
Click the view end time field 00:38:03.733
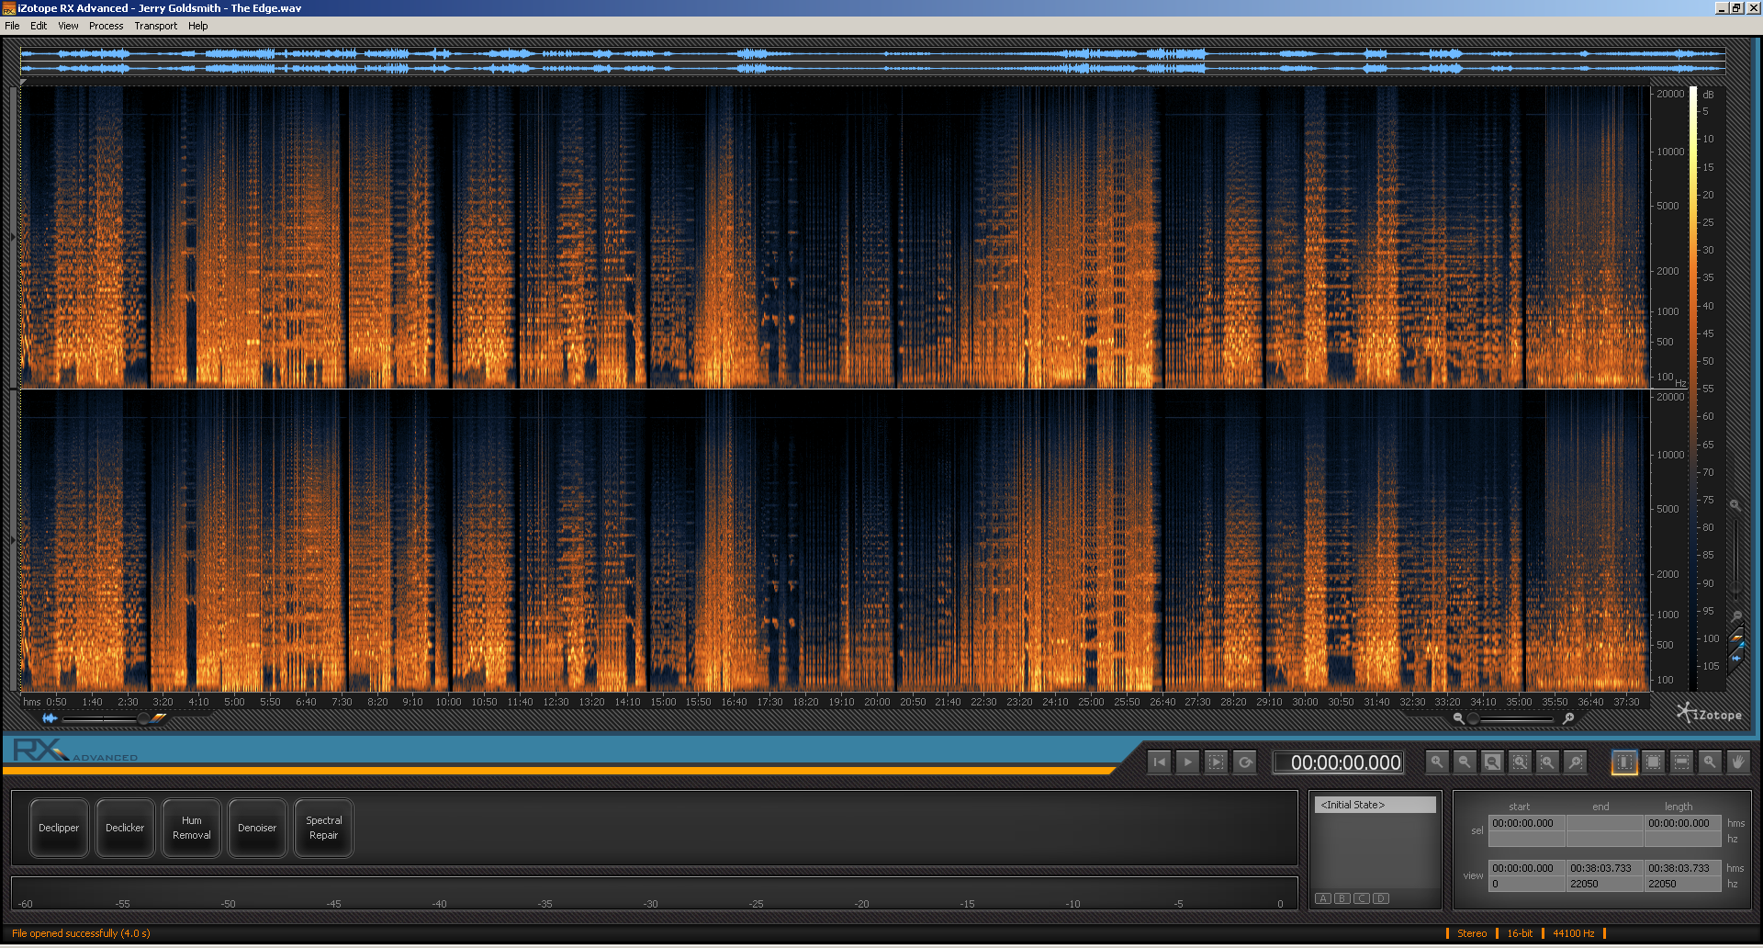click(x=1605, y=868)
